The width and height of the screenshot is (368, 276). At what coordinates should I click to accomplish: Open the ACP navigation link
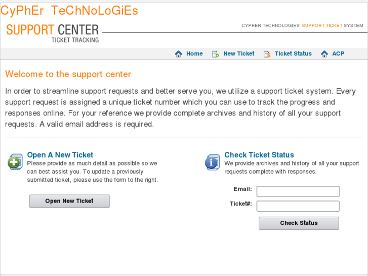(x=338, y=54)
